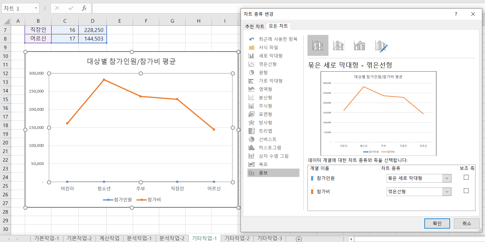The height and width of the screenshot is (242, 485).
Task: Switch to the 추천 차트 tab
Action: (255, 26)
